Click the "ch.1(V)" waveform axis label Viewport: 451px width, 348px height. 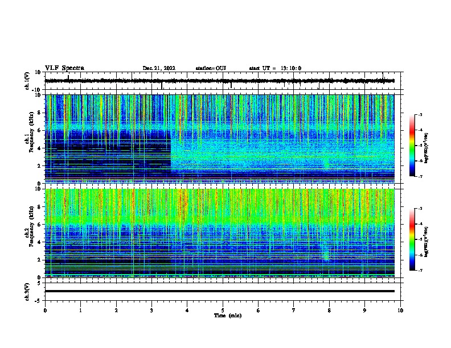27,81
